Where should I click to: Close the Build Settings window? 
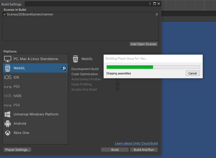(x=159, y=4)
